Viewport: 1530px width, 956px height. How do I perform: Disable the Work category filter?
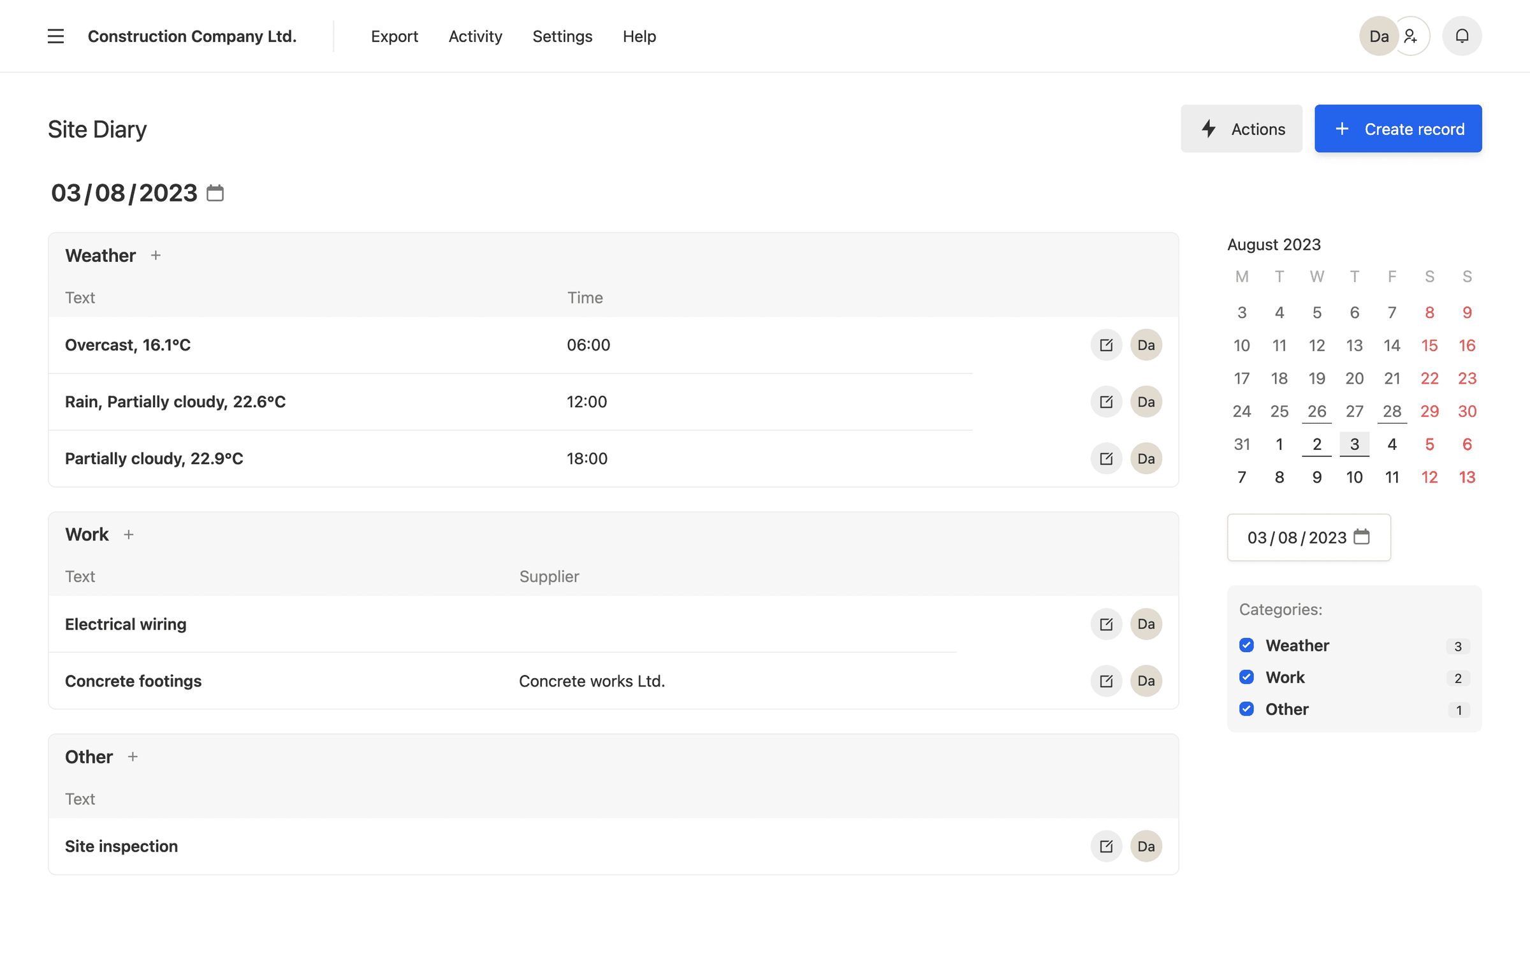click(x=1247, y=677)
